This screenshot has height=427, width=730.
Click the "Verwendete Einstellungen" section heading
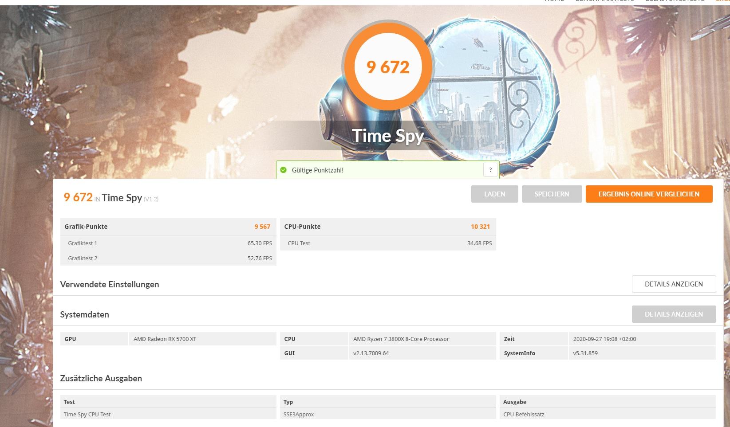(x=110, y=284)
